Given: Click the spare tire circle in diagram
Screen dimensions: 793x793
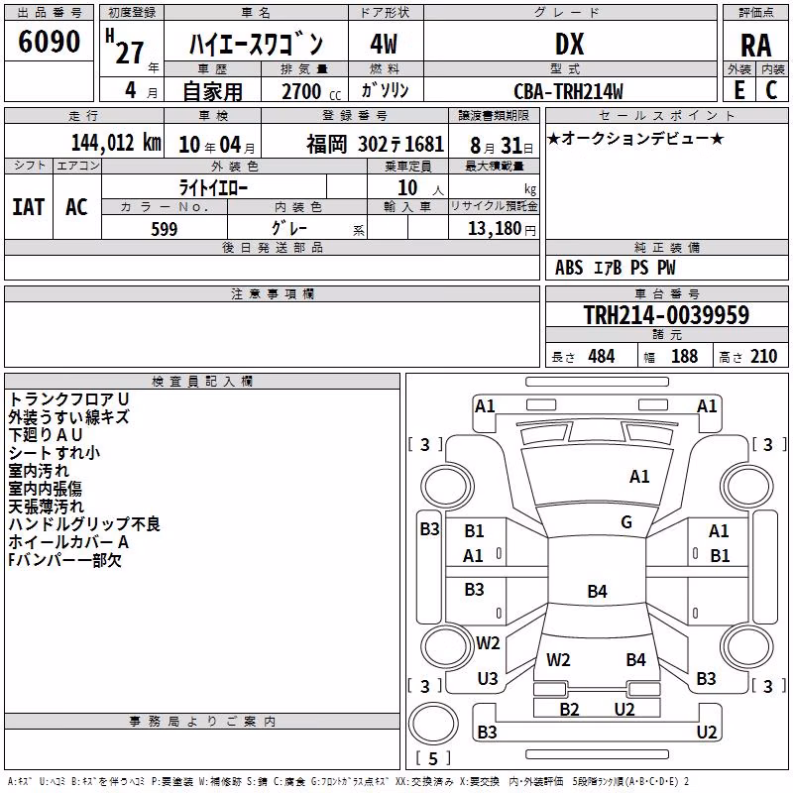Looking at the screenshot, I should coord(433,724).
